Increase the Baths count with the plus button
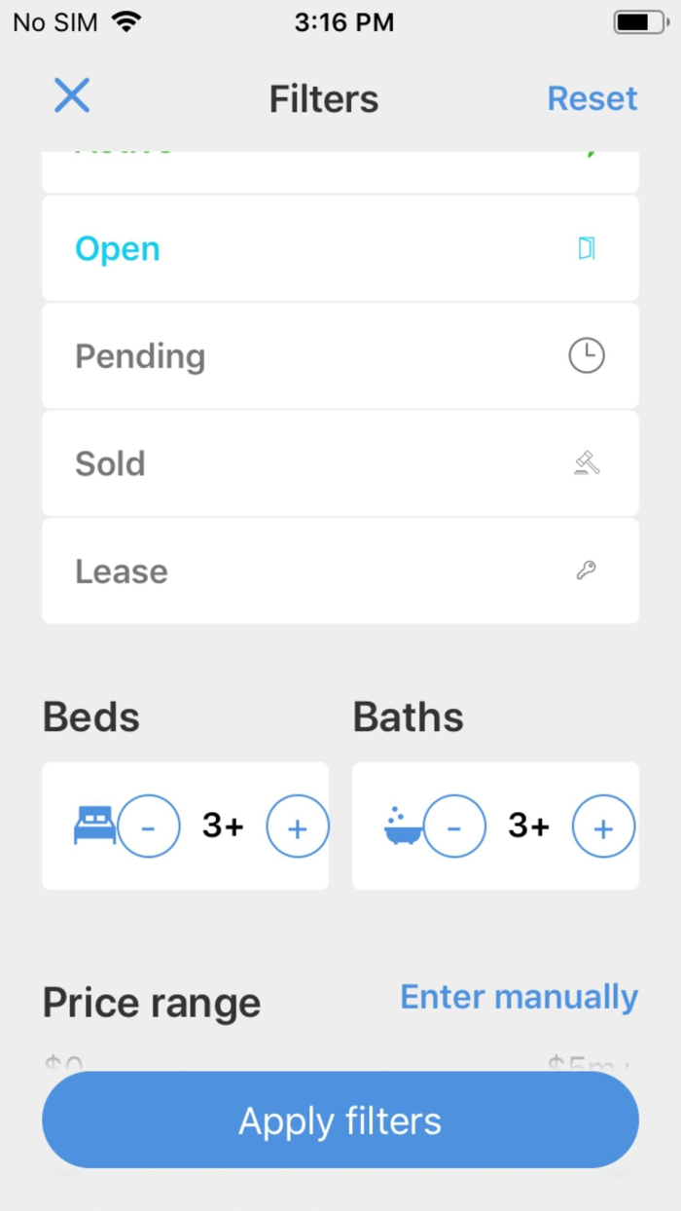 pos(603,826)
